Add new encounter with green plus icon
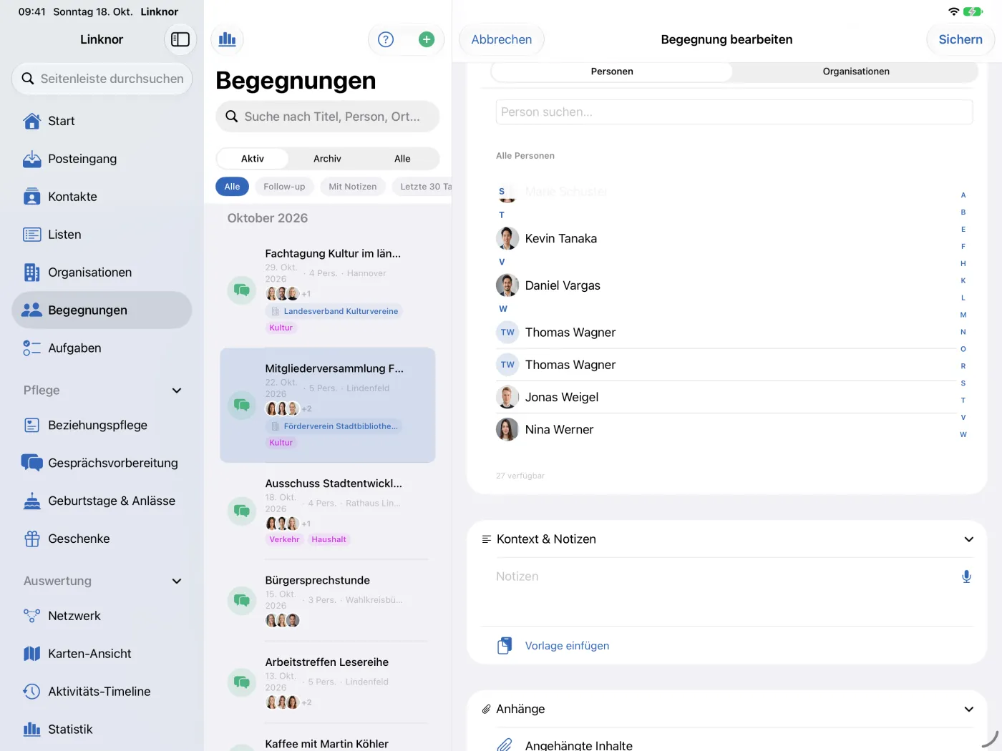The image size is (1002, 751). (427, 39)
